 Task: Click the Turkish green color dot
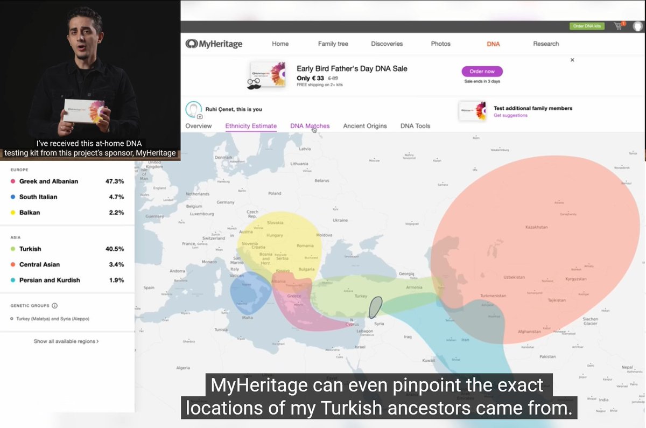point(12,249)
